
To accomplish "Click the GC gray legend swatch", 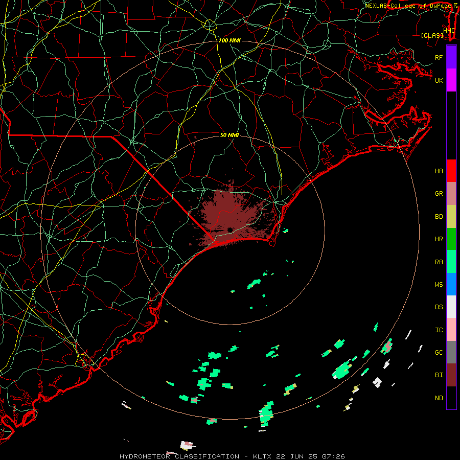I will (x=451, y=352).
